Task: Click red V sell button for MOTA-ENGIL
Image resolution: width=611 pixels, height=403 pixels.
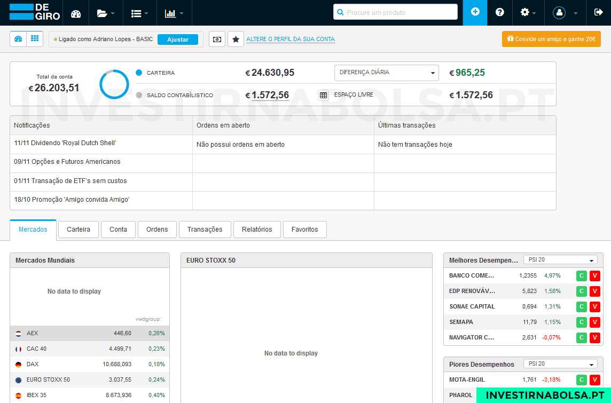Action: [x=594, y=380]
